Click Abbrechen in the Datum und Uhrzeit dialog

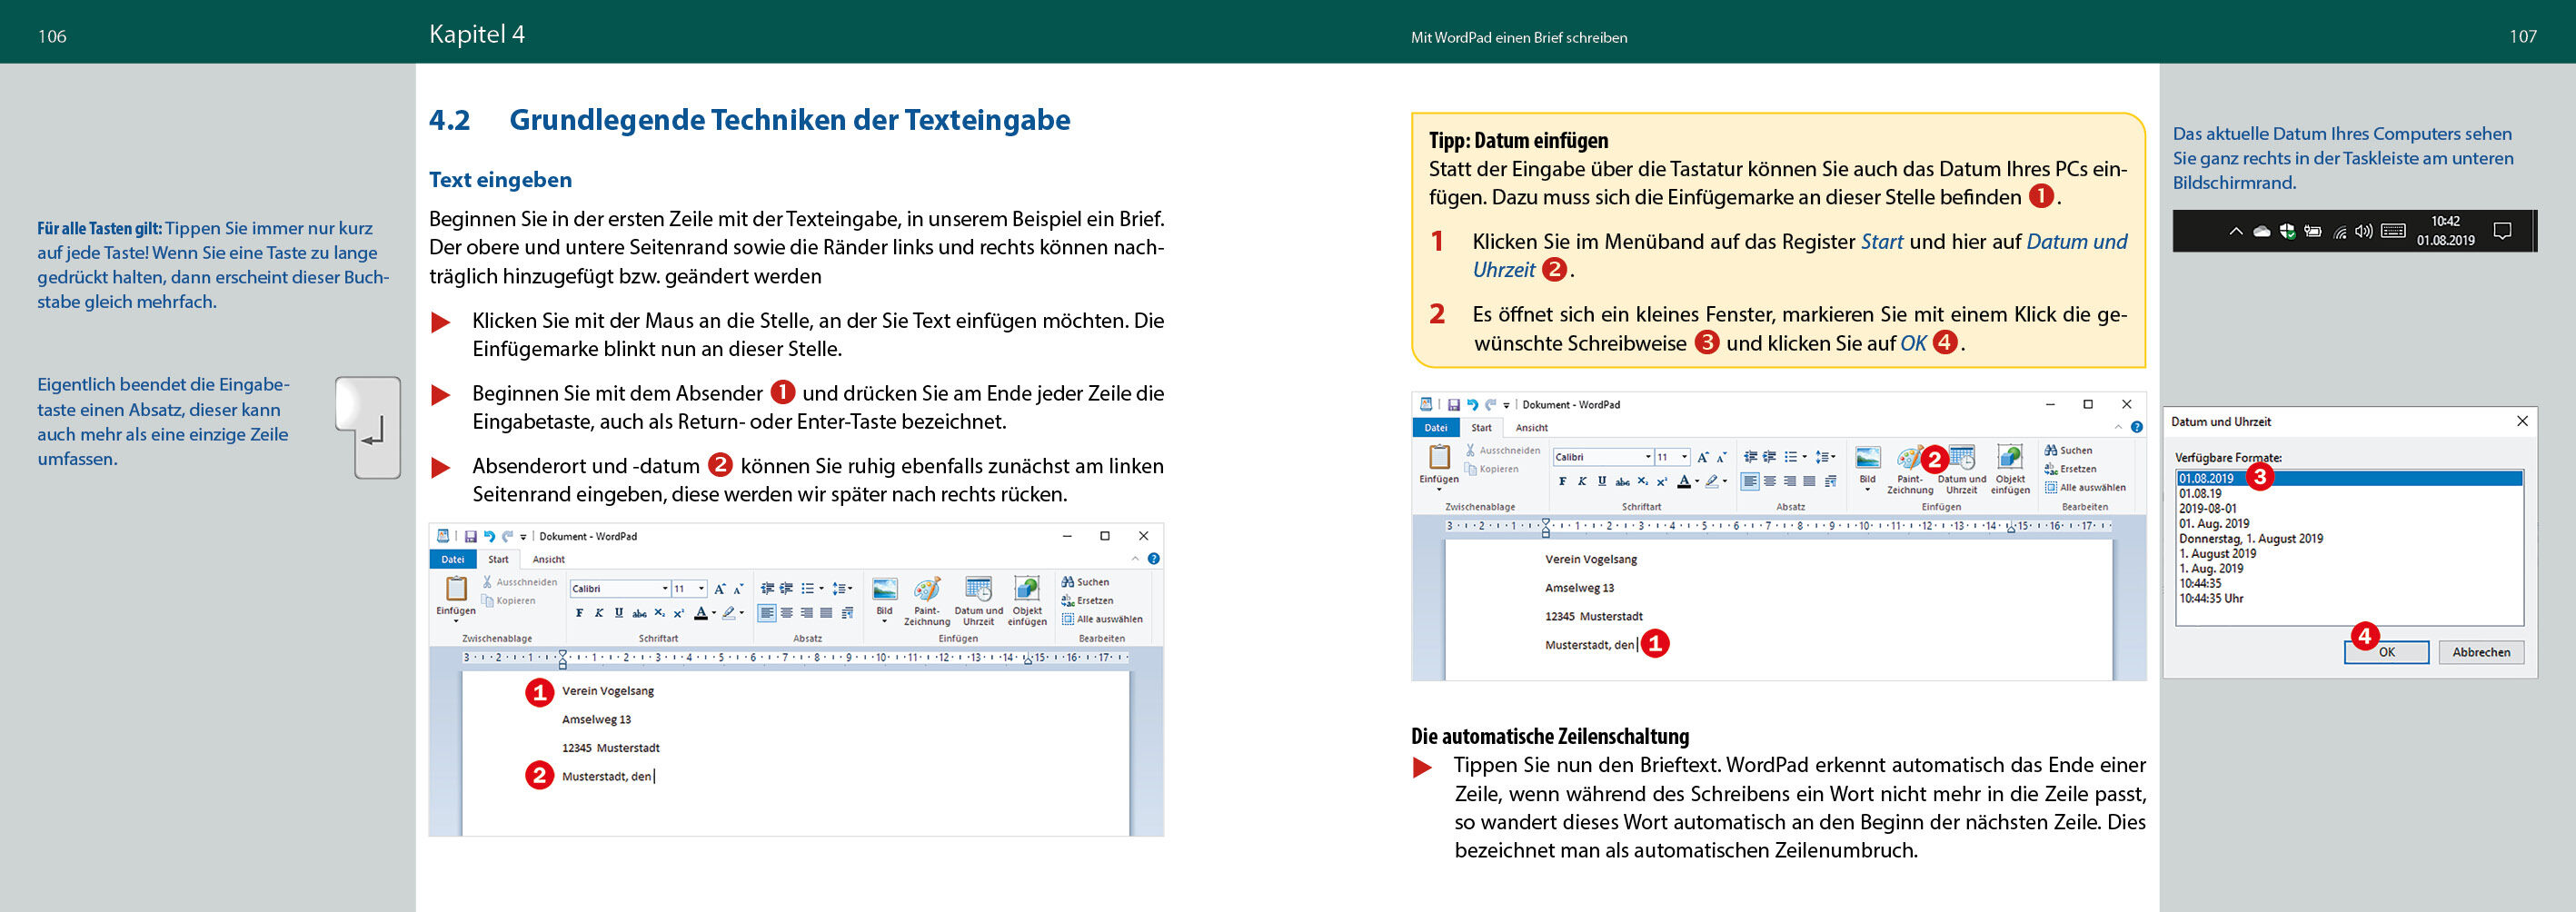(2481, 652)
